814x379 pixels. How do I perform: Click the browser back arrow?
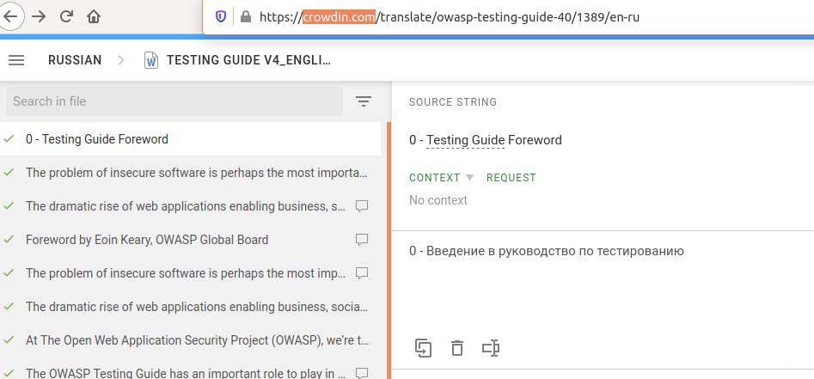10,16
